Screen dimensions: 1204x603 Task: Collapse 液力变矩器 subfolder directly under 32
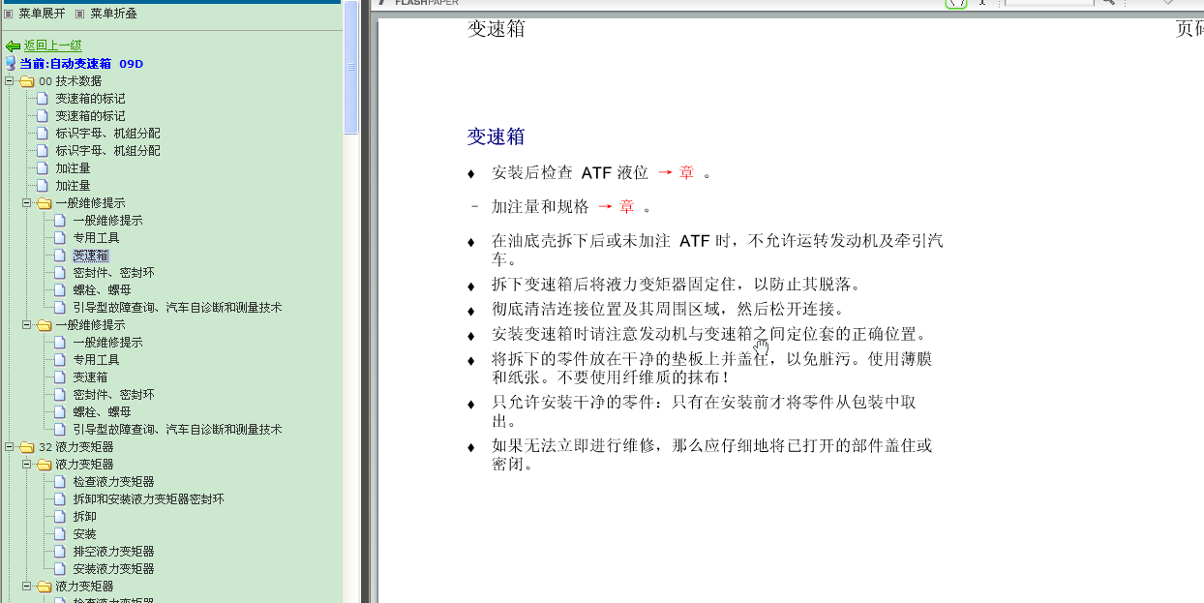point(27,465)
